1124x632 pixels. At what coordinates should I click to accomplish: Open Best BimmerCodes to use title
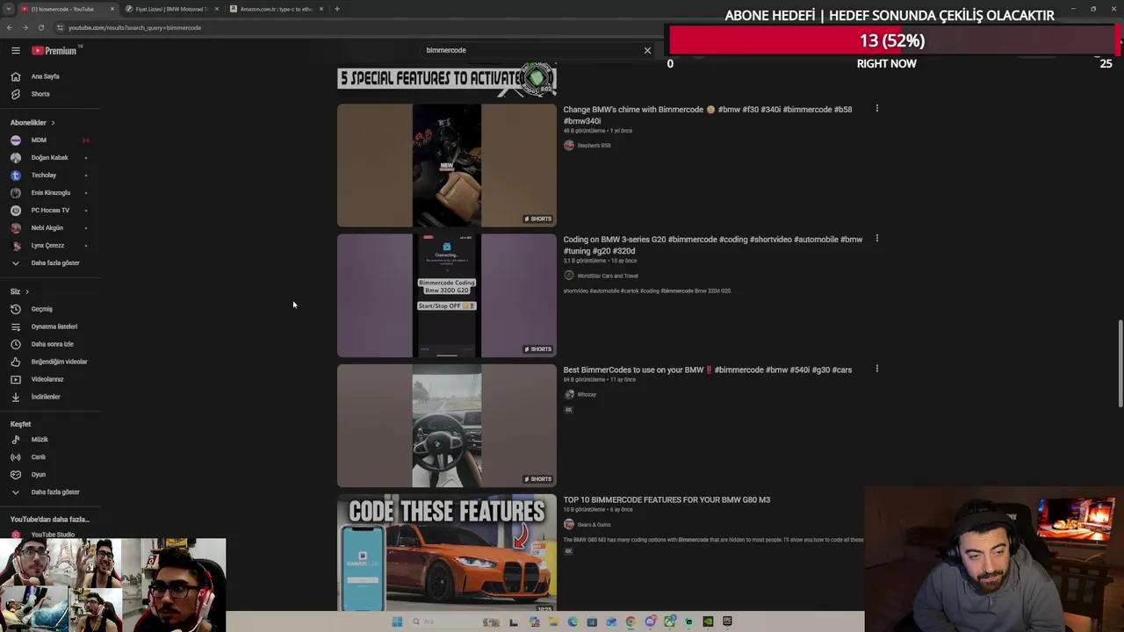pyautogui.click(x=707, y=370)
